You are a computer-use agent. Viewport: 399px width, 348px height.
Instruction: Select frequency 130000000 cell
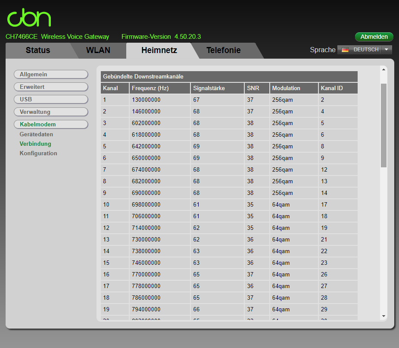pyautogui.click(x=160, y=100)
